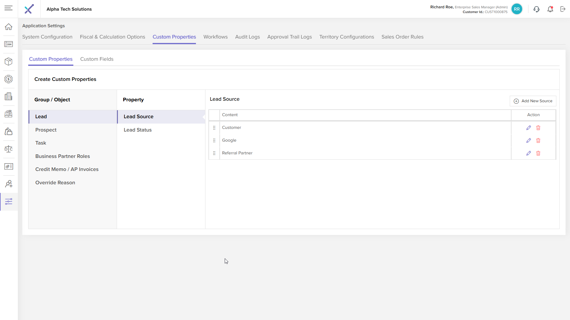Click Add New Source button
Image resolution: width=570 pixels, height=320 pixels.
click(533, 101)
